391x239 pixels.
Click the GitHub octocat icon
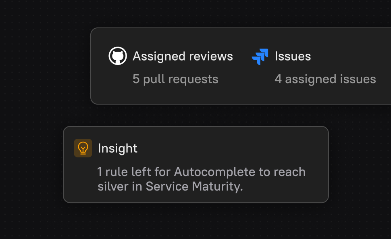coord(118,56)
